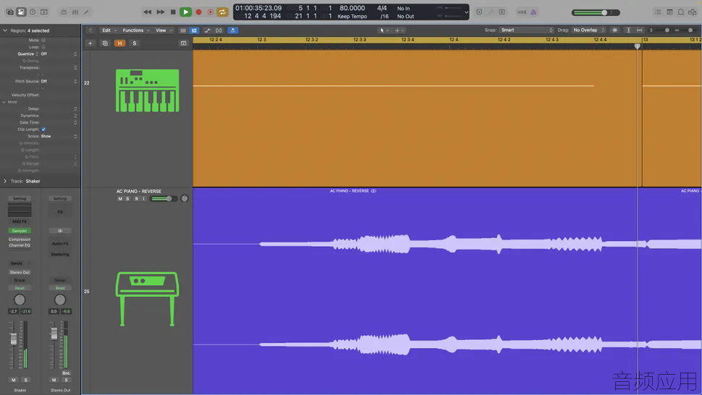Switch to grid view icon
This screenshot has width=702, height=395.
tap(194, 30)
